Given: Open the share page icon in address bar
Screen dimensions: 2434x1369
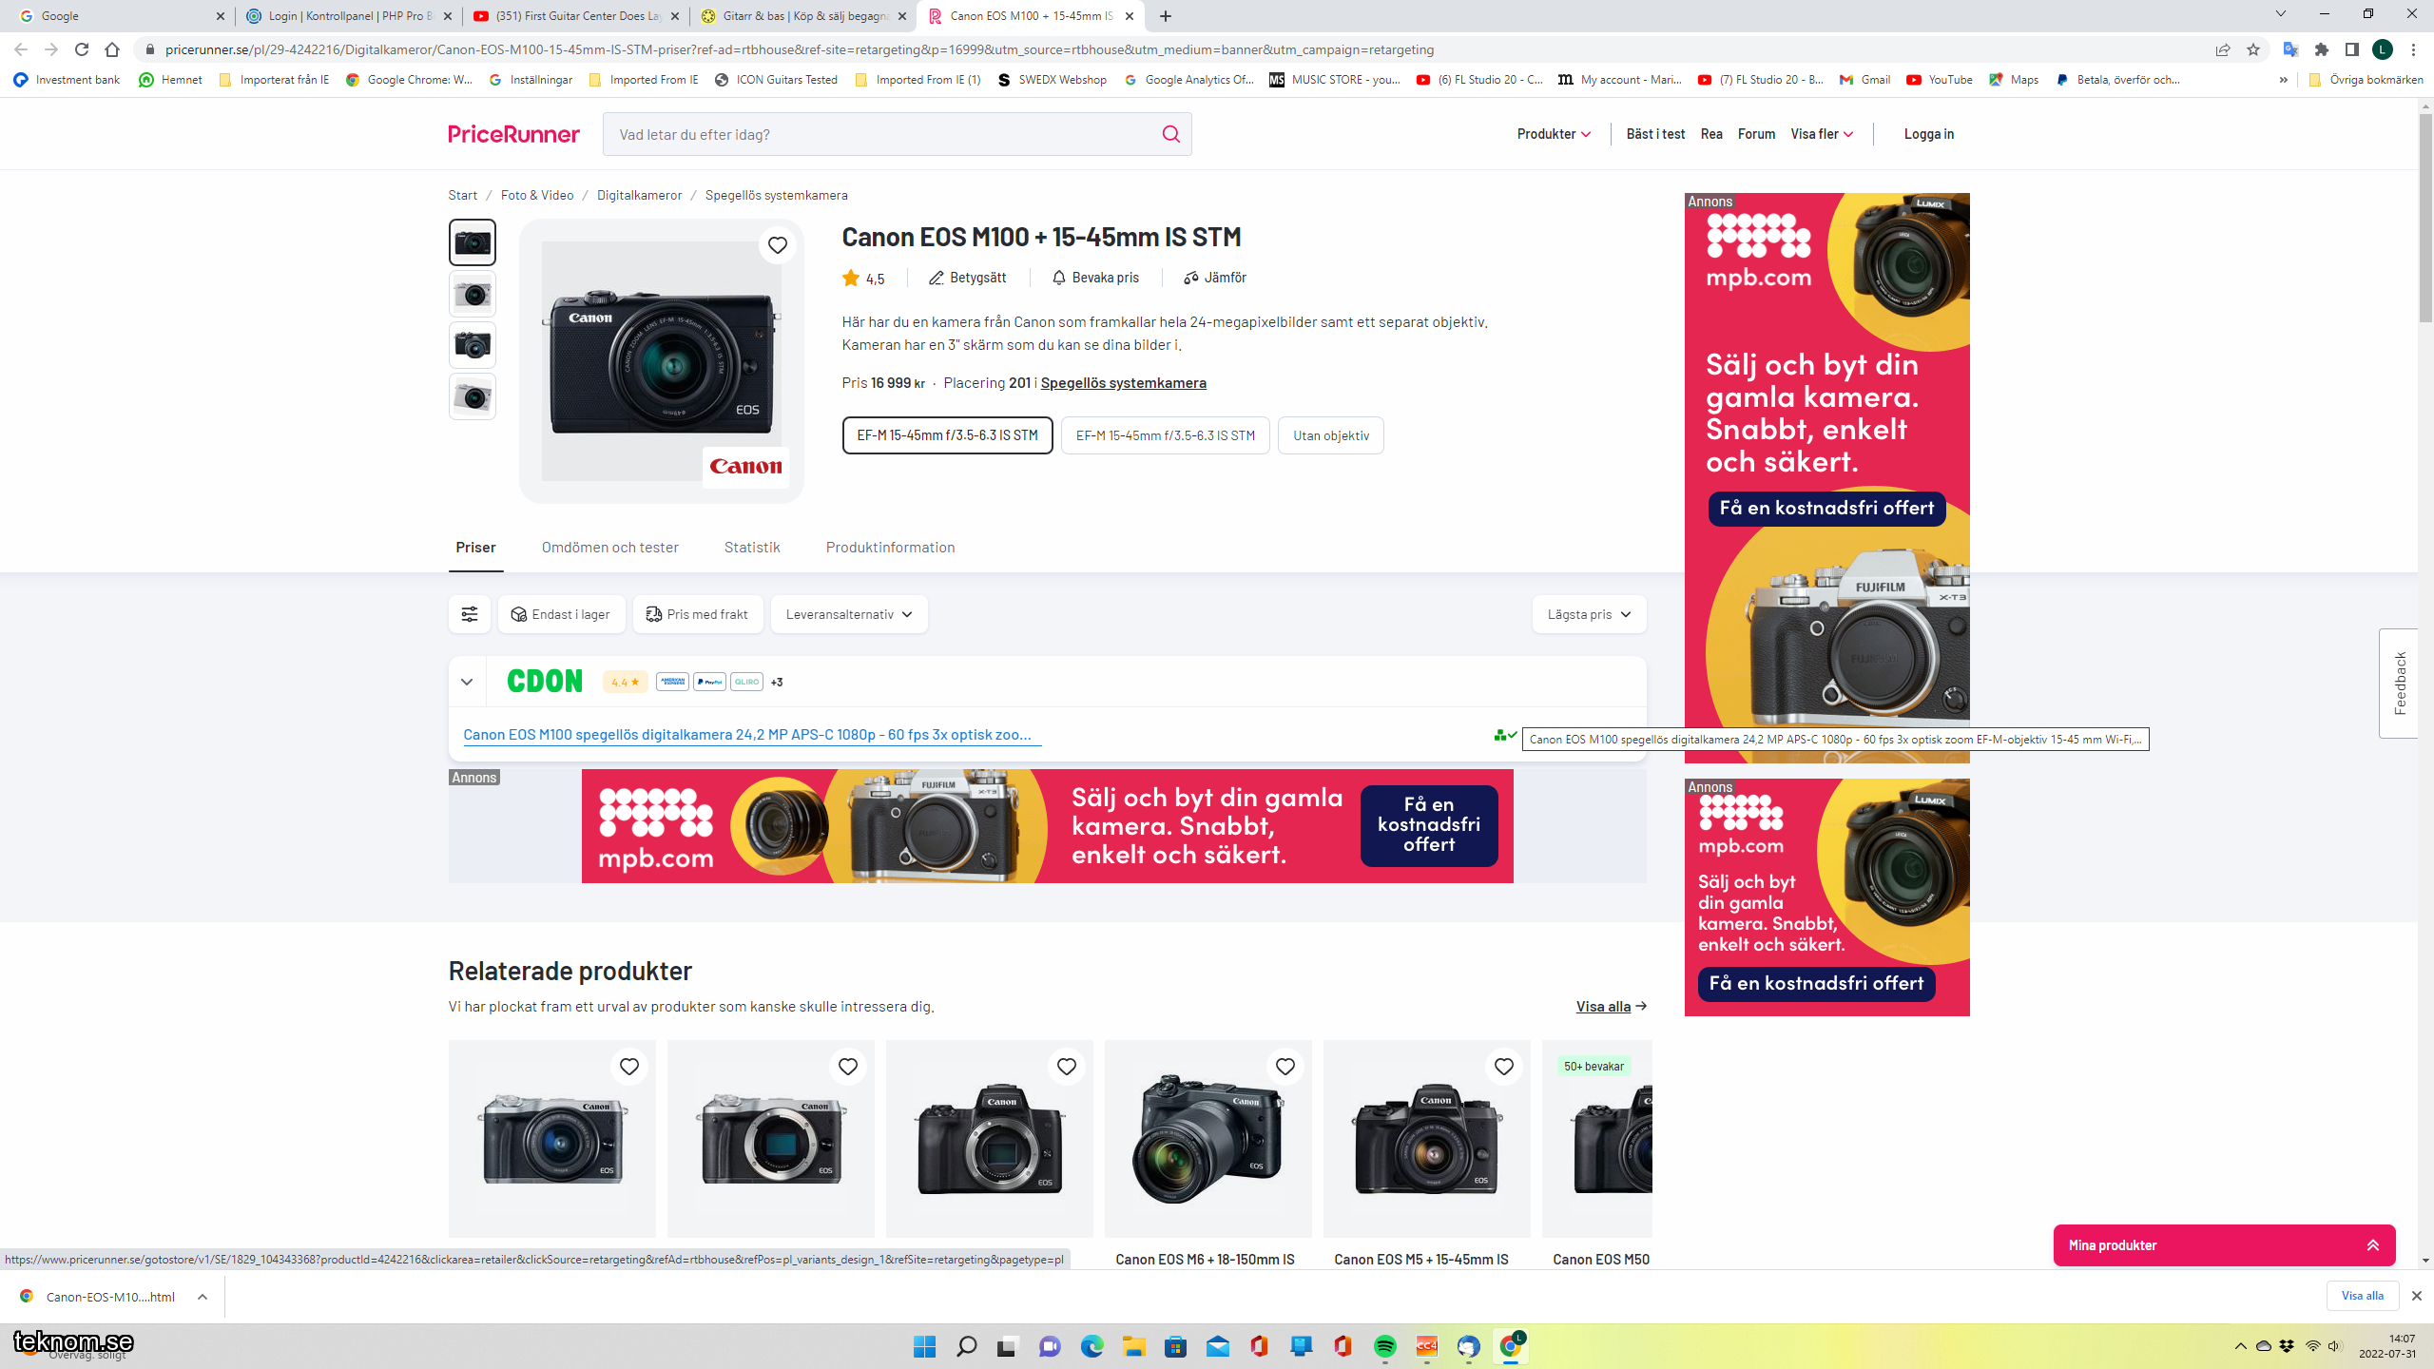Looking at the screenshot, I should click(x=2223, y=49).
